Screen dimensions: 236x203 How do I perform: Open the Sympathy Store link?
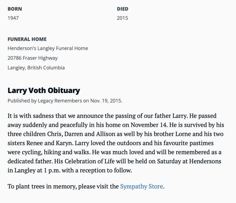(x=141, y=187)
